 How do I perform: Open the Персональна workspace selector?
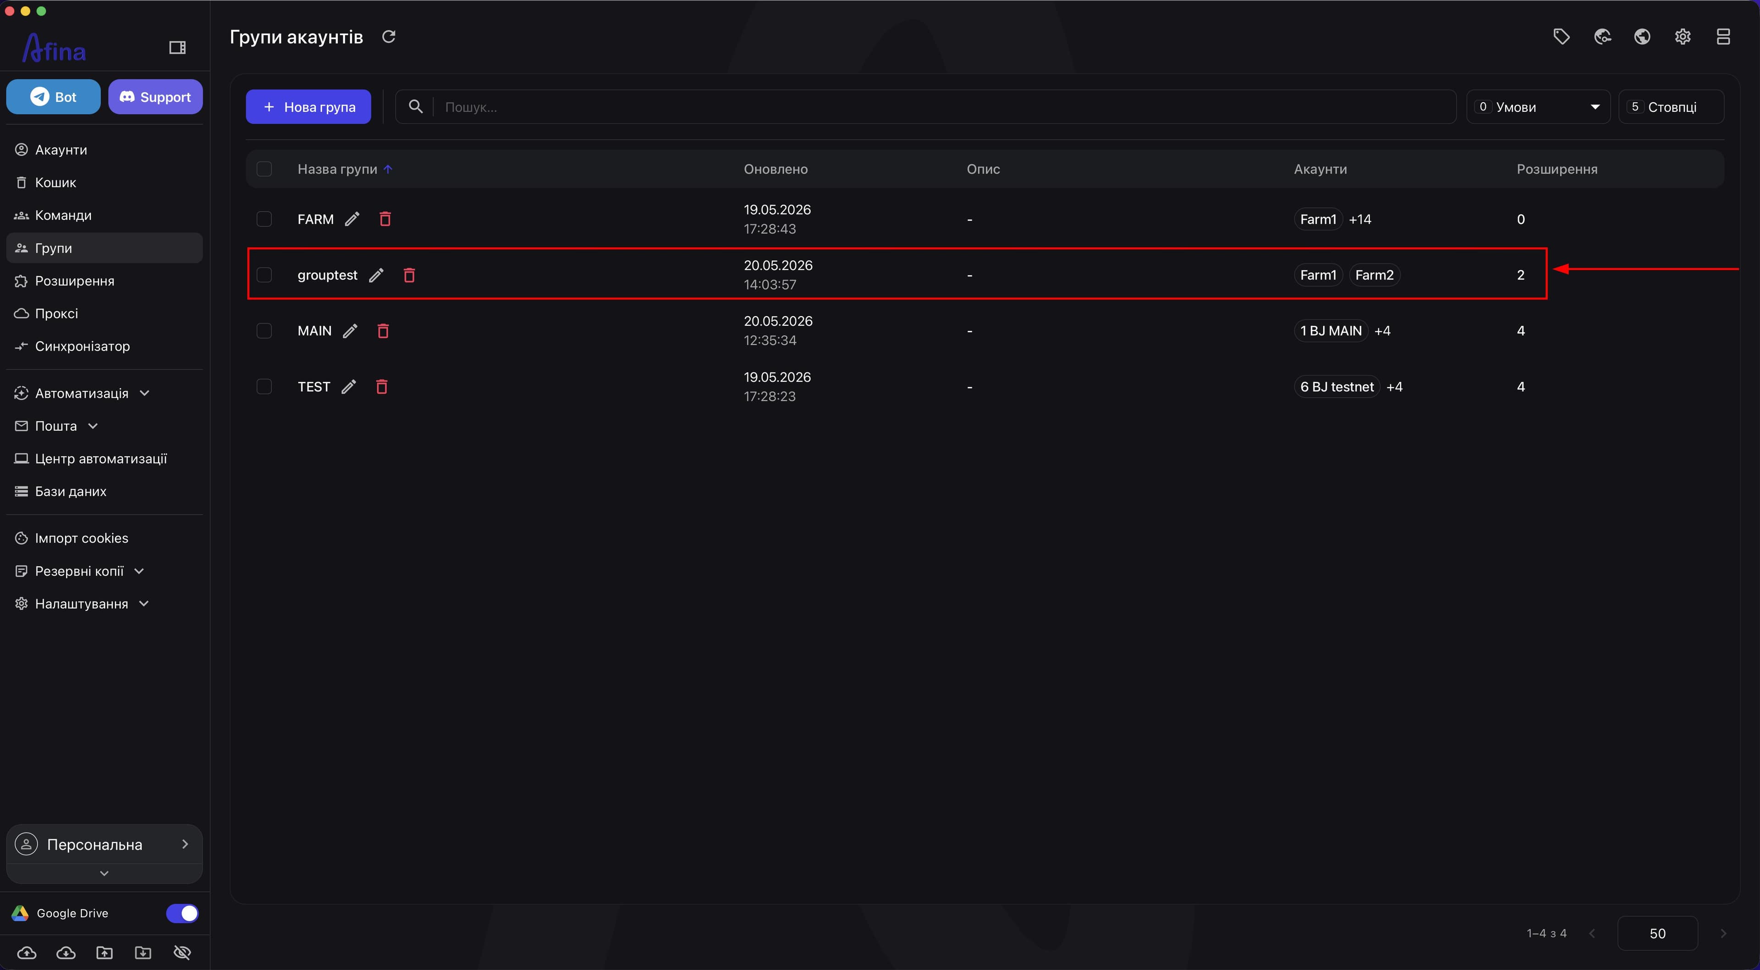pos(104,845)
